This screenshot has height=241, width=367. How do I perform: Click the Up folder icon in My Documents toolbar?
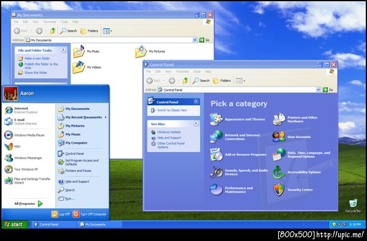(x=53, y=31)
